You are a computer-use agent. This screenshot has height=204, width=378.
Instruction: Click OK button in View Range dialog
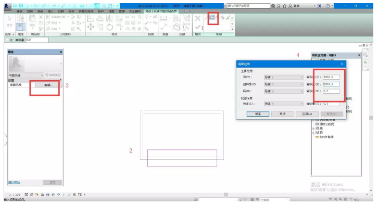(258, 113)
